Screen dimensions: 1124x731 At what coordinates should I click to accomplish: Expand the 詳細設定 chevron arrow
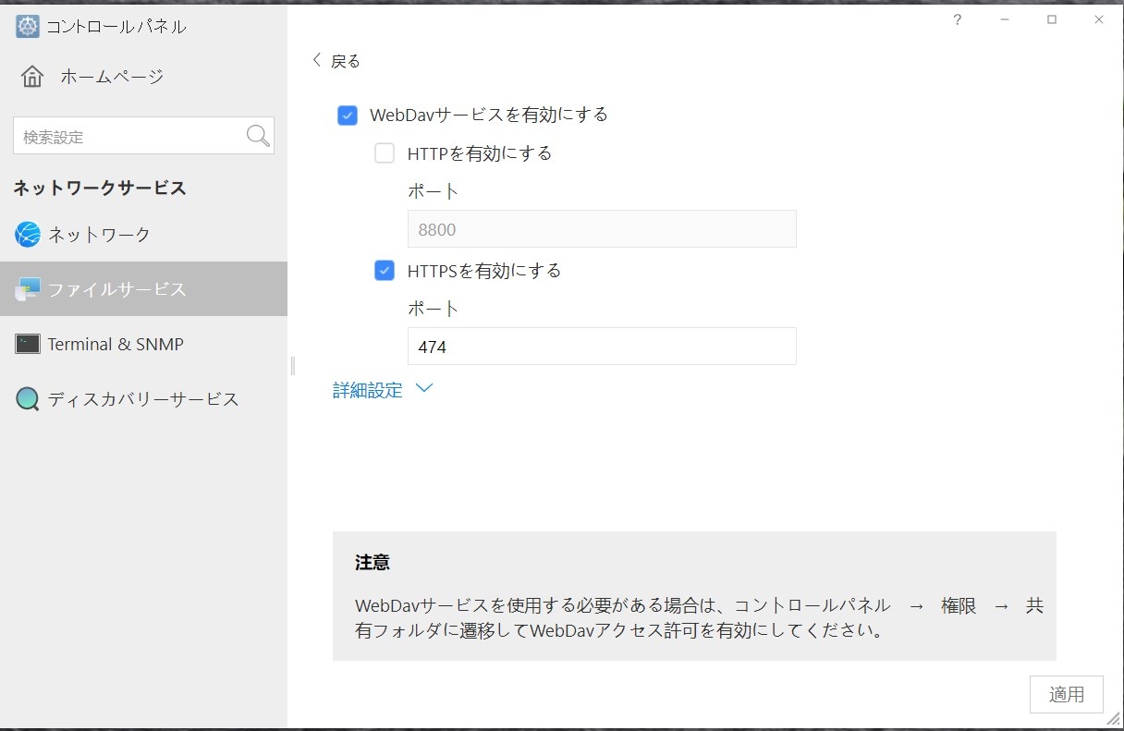coord(424,389)
